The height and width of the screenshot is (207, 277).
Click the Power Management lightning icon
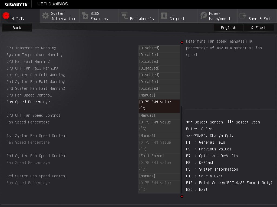tap(203, 16)
